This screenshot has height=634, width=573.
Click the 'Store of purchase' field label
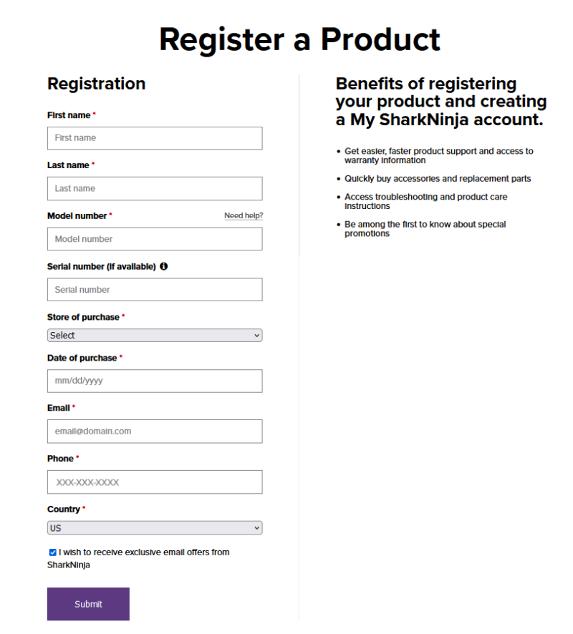(x=83, y=317)
